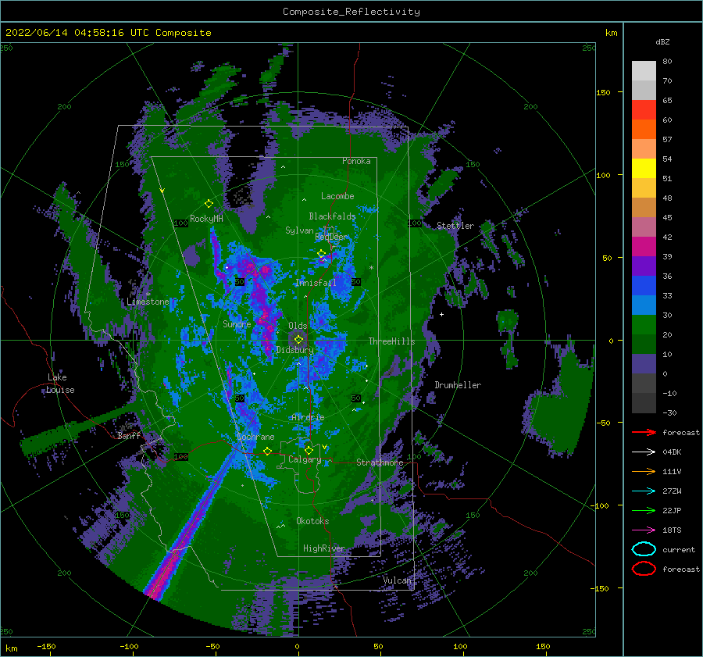
Task: Click the Didsbury label
Action: click(294, 350)
